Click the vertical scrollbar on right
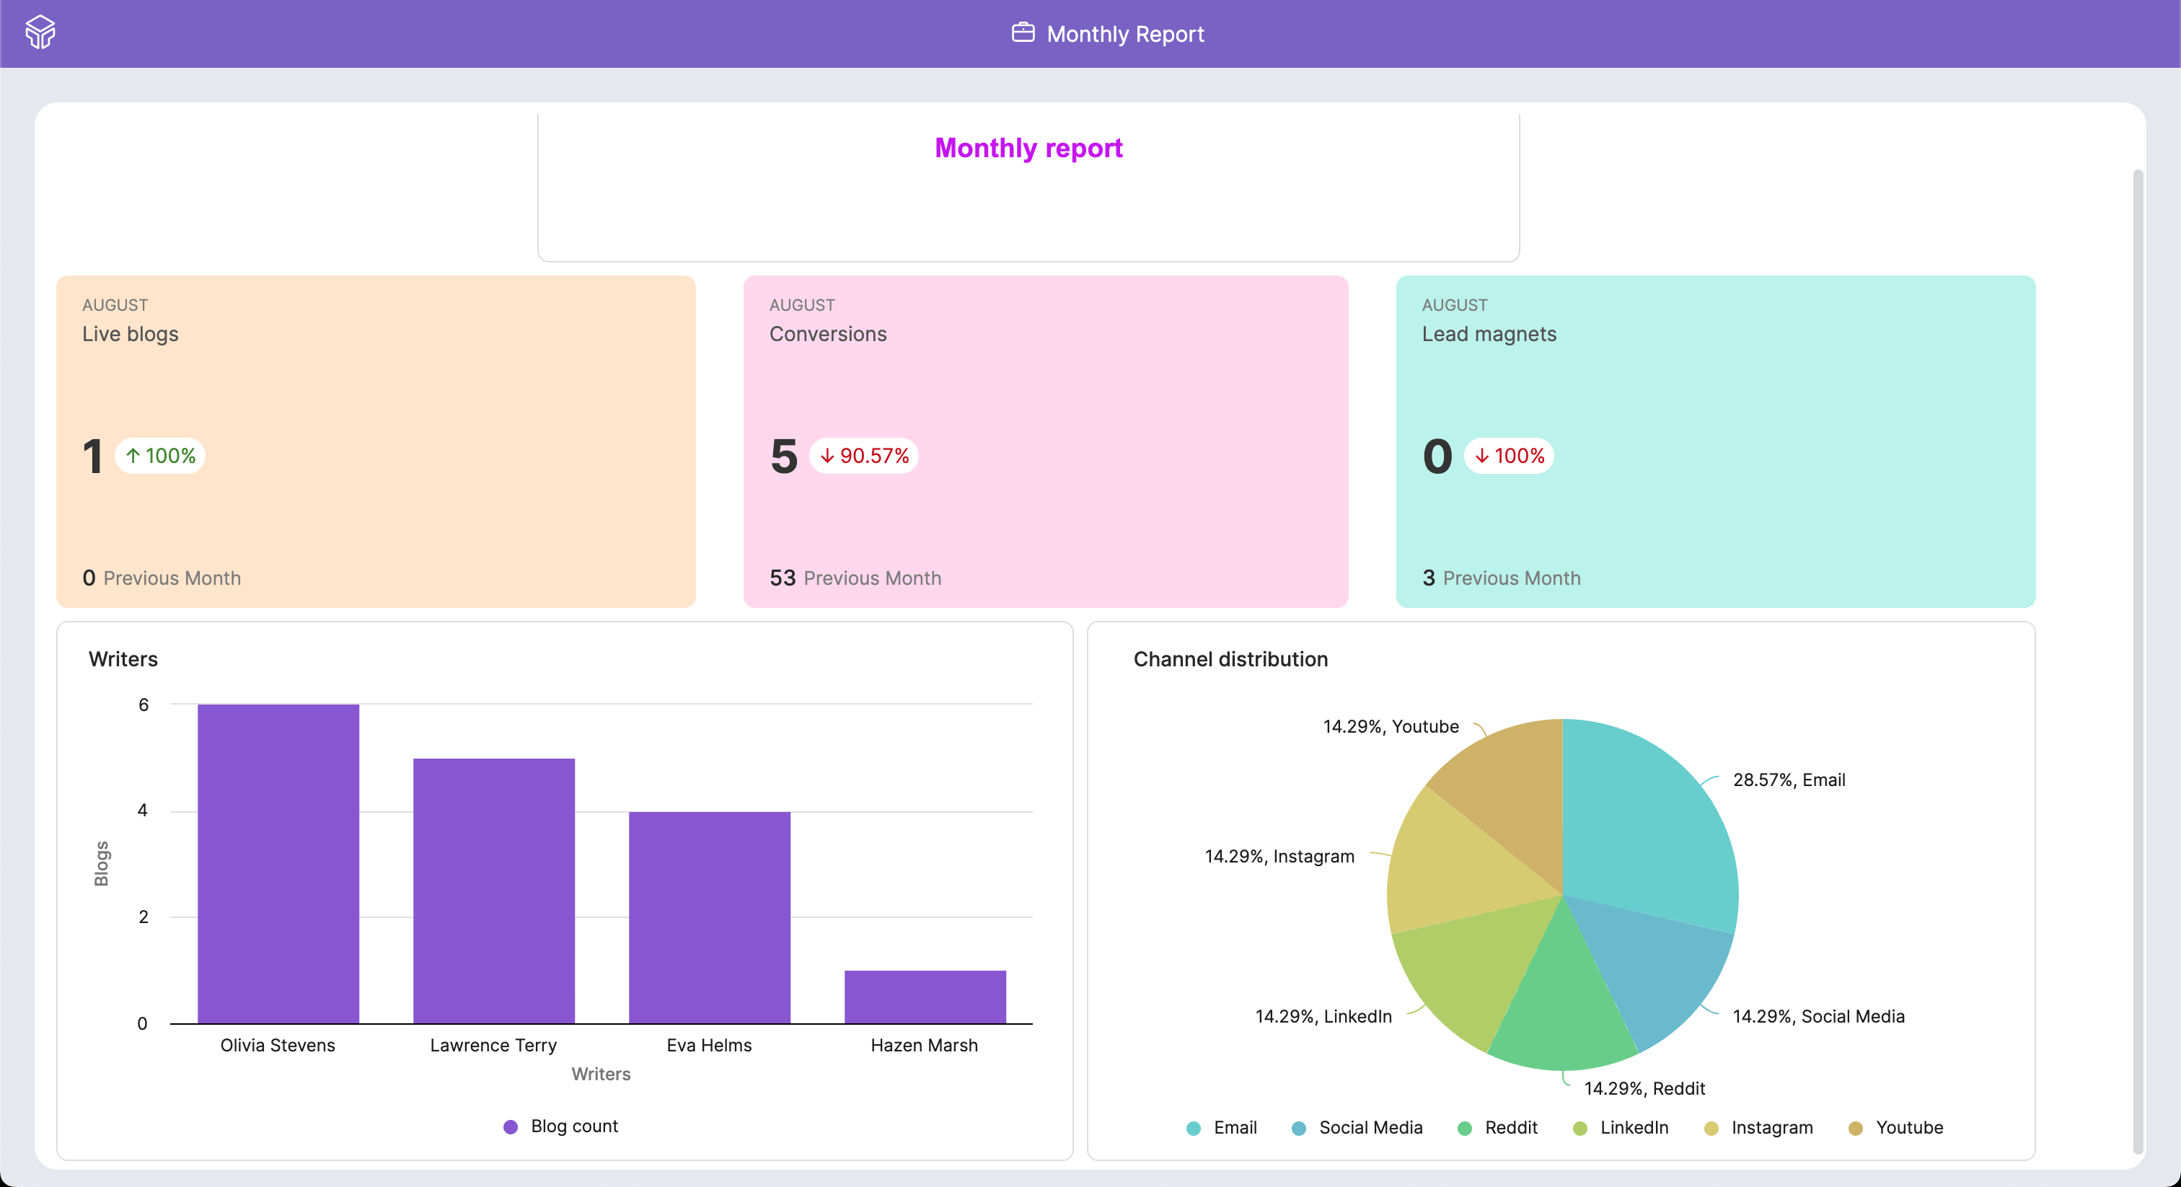This screenshot has width=2181, height=1187. (x=2137, y=661)
